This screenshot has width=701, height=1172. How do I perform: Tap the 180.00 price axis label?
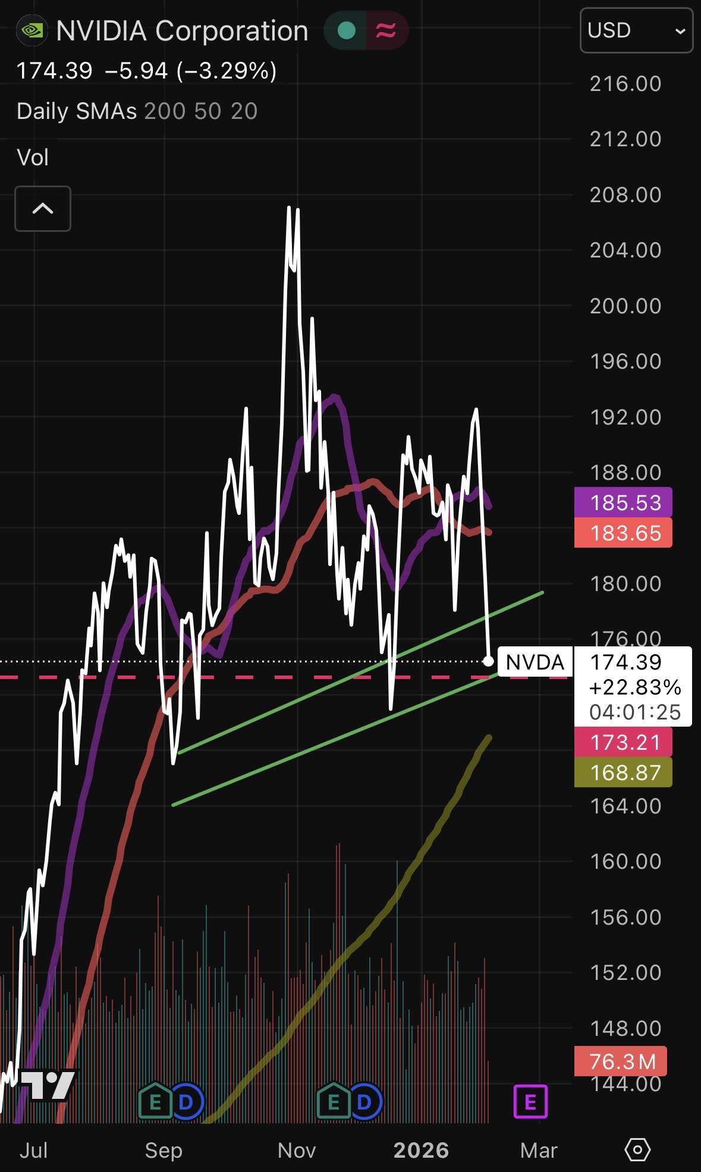[x=625, y=583]
